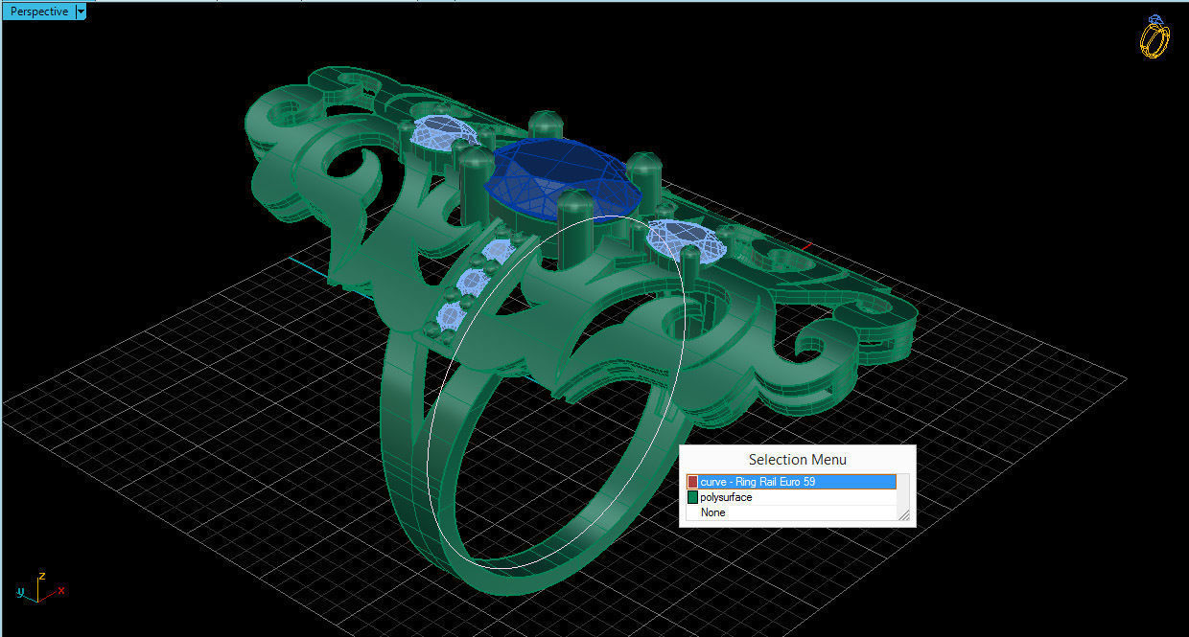1189x637 pixels.
Task: Choose 'None' in Selection Menu
Action: tap(791, 512)
